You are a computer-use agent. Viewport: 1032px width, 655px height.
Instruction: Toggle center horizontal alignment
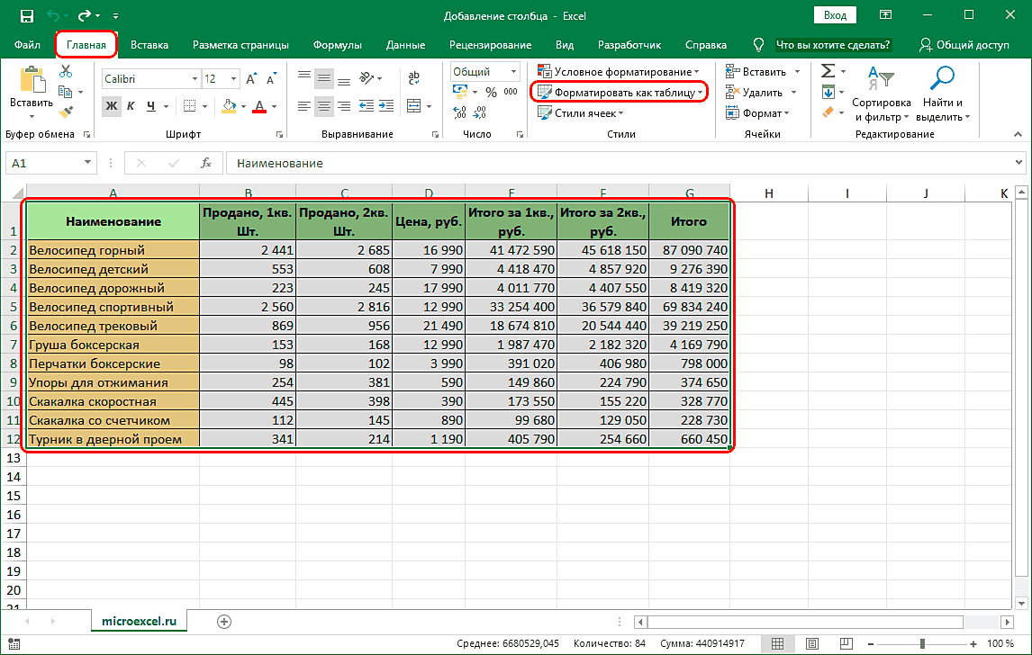tap(325, 106)
